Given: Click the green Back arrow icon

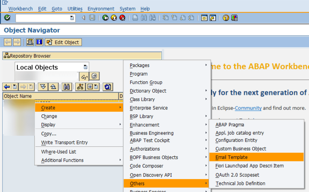Looking at the screenshot, I should (x=105, y=18).
